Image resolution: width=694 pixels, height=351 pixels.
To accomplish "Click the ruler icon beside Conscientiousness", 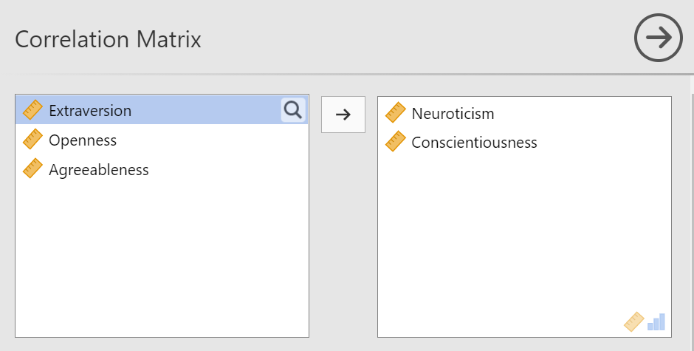I will (x=395, y=141).
